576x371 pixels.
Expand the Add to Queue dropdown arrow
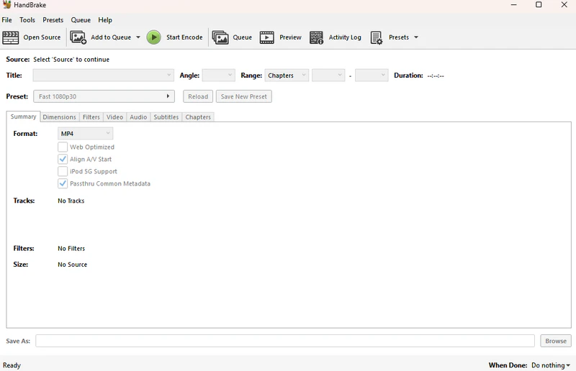coord(138,37)
